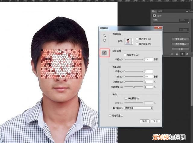Click the pixel mask icon in Properties panel

pyautogui.click(x=154, y=15)
